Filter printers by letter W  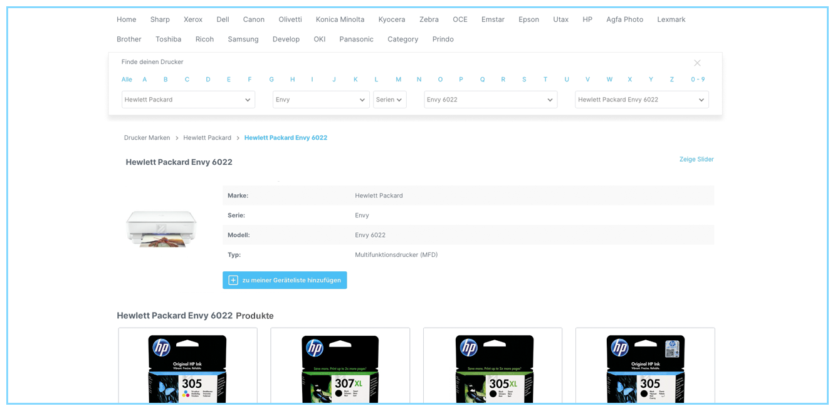click(x=609, y=80)
